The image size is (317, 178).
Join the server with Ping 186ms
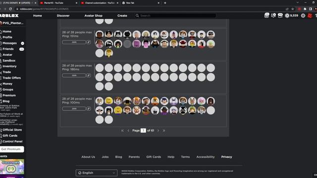coord(74,75)
